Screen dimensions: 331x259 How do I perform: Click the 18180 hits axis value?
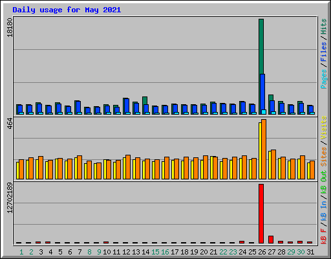point(10,27)
